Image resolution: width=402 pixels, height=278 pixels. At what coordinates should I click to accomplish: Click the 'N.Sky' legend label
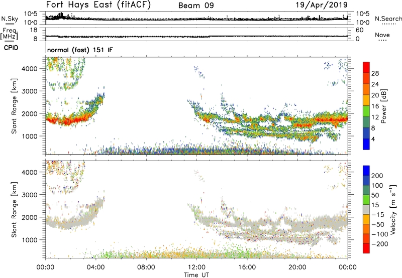point(10,19)
